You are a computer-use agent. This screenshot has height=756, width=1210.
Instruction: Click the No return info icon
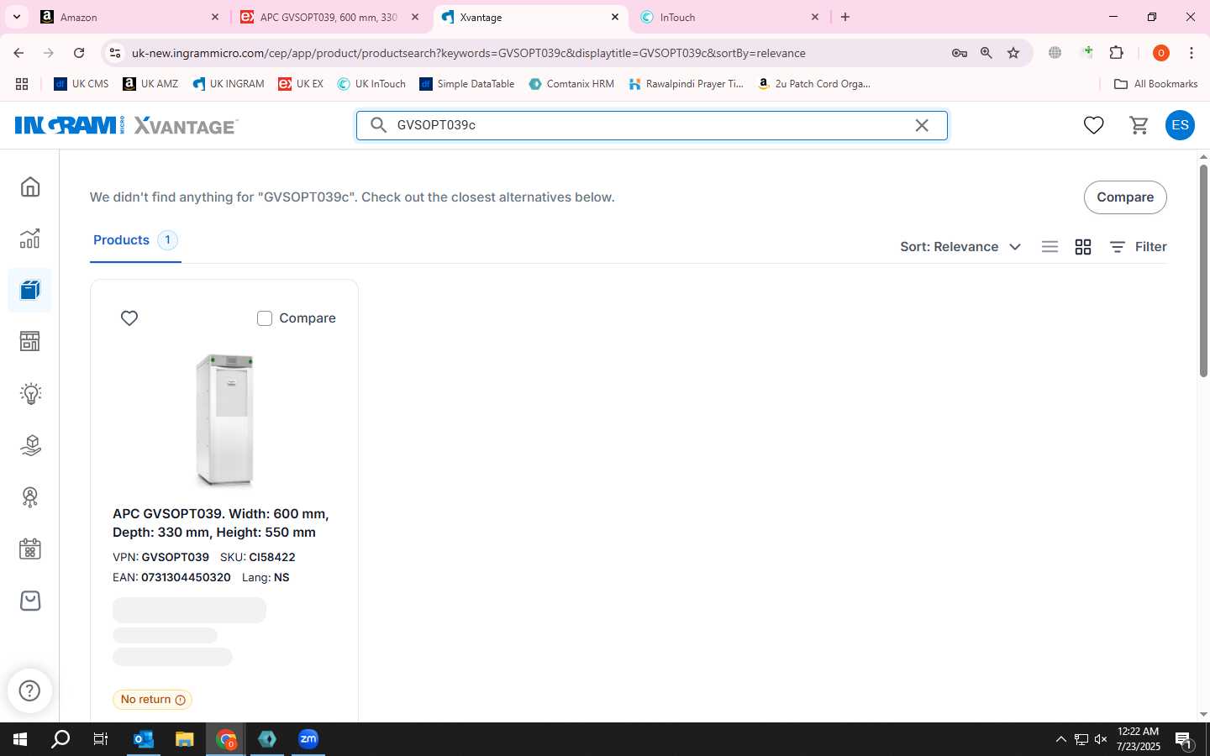coord(180,700)
